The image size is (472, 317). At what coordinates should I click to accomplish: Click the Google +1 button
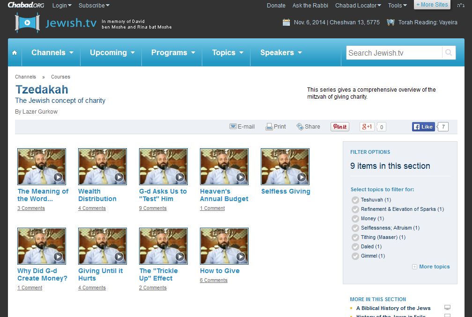click(x=367, y=127)
